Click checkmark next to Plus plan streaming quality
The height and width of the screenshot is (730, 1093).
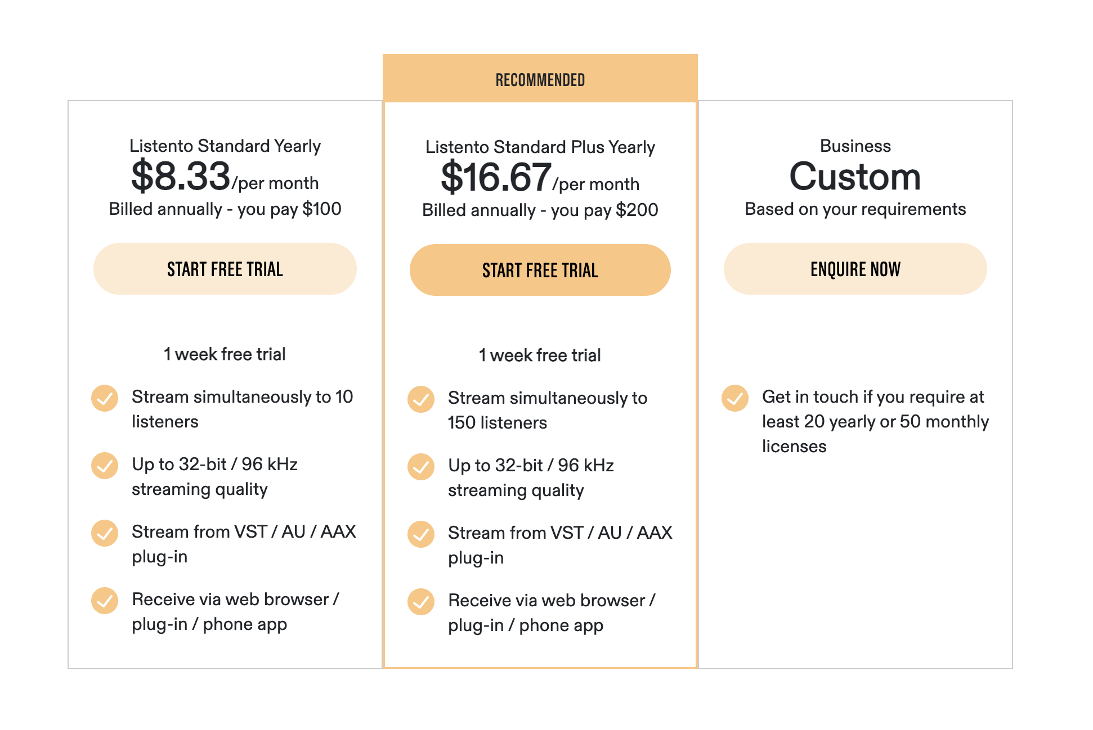tap(421, 467)
